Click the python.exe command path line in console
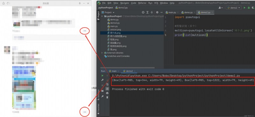 176,76
